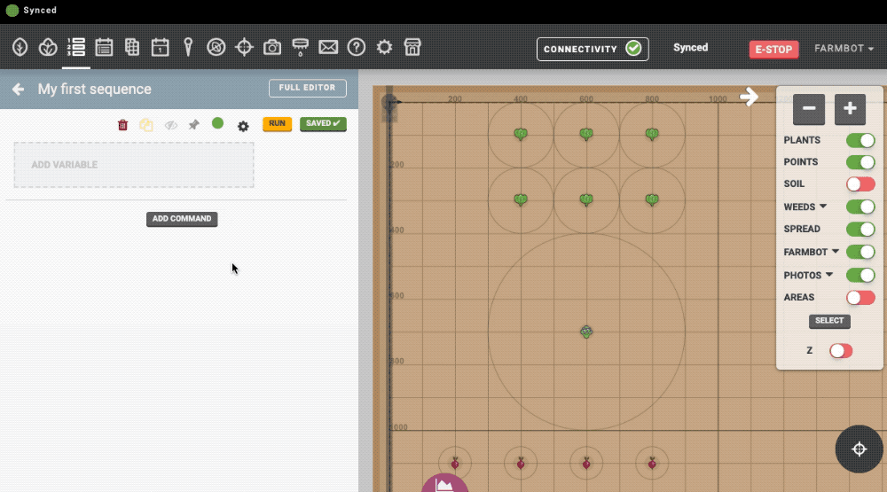
Task: Disable the Plants layer toggle
Action: [860, 140]
